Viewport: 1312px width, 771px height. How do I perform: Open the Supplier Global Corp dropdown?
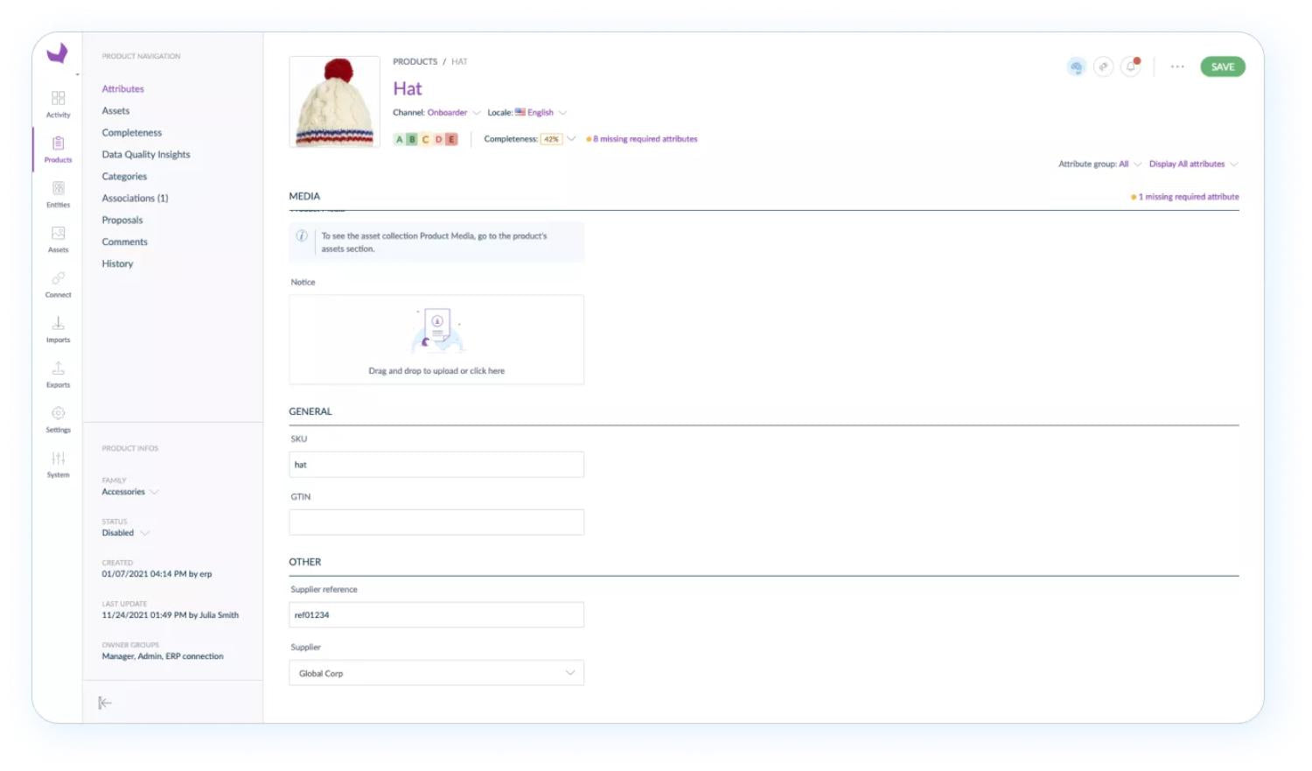[436, 673]
